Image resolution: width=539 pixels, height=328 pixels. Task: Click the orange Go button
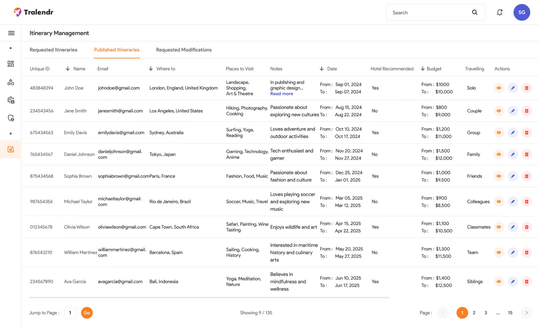[x=87, y=313]
